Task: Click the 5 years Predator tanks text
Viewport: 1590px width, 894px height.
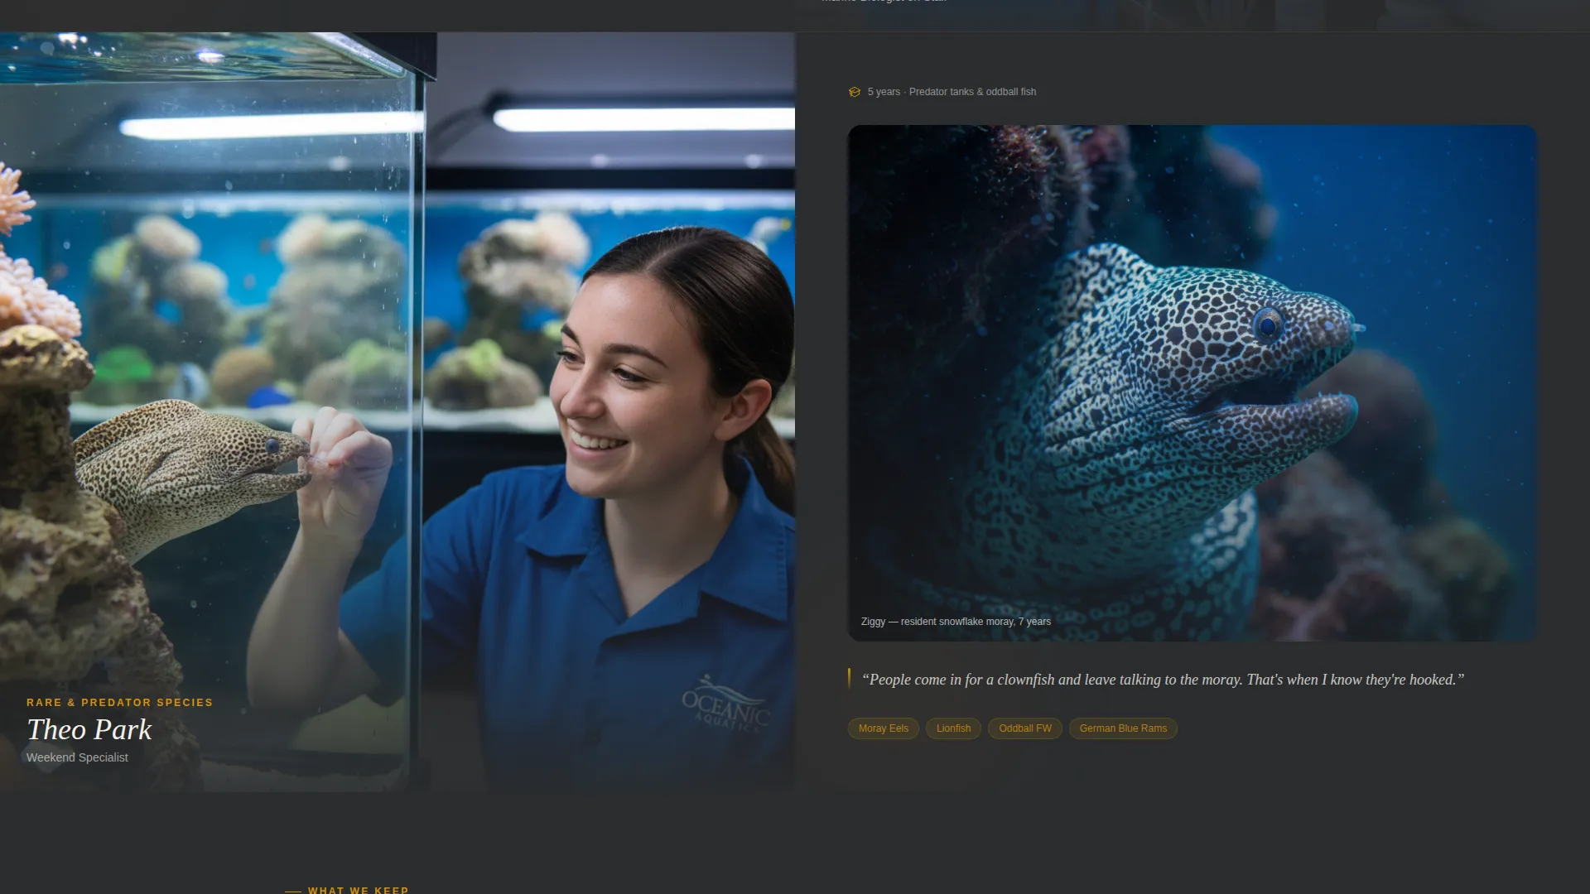Action: tap(952, 92)
